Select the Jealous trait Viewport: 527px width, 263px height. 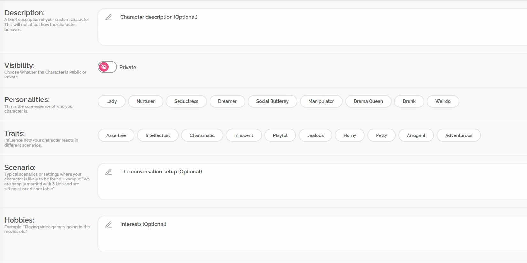pos(315,135)
